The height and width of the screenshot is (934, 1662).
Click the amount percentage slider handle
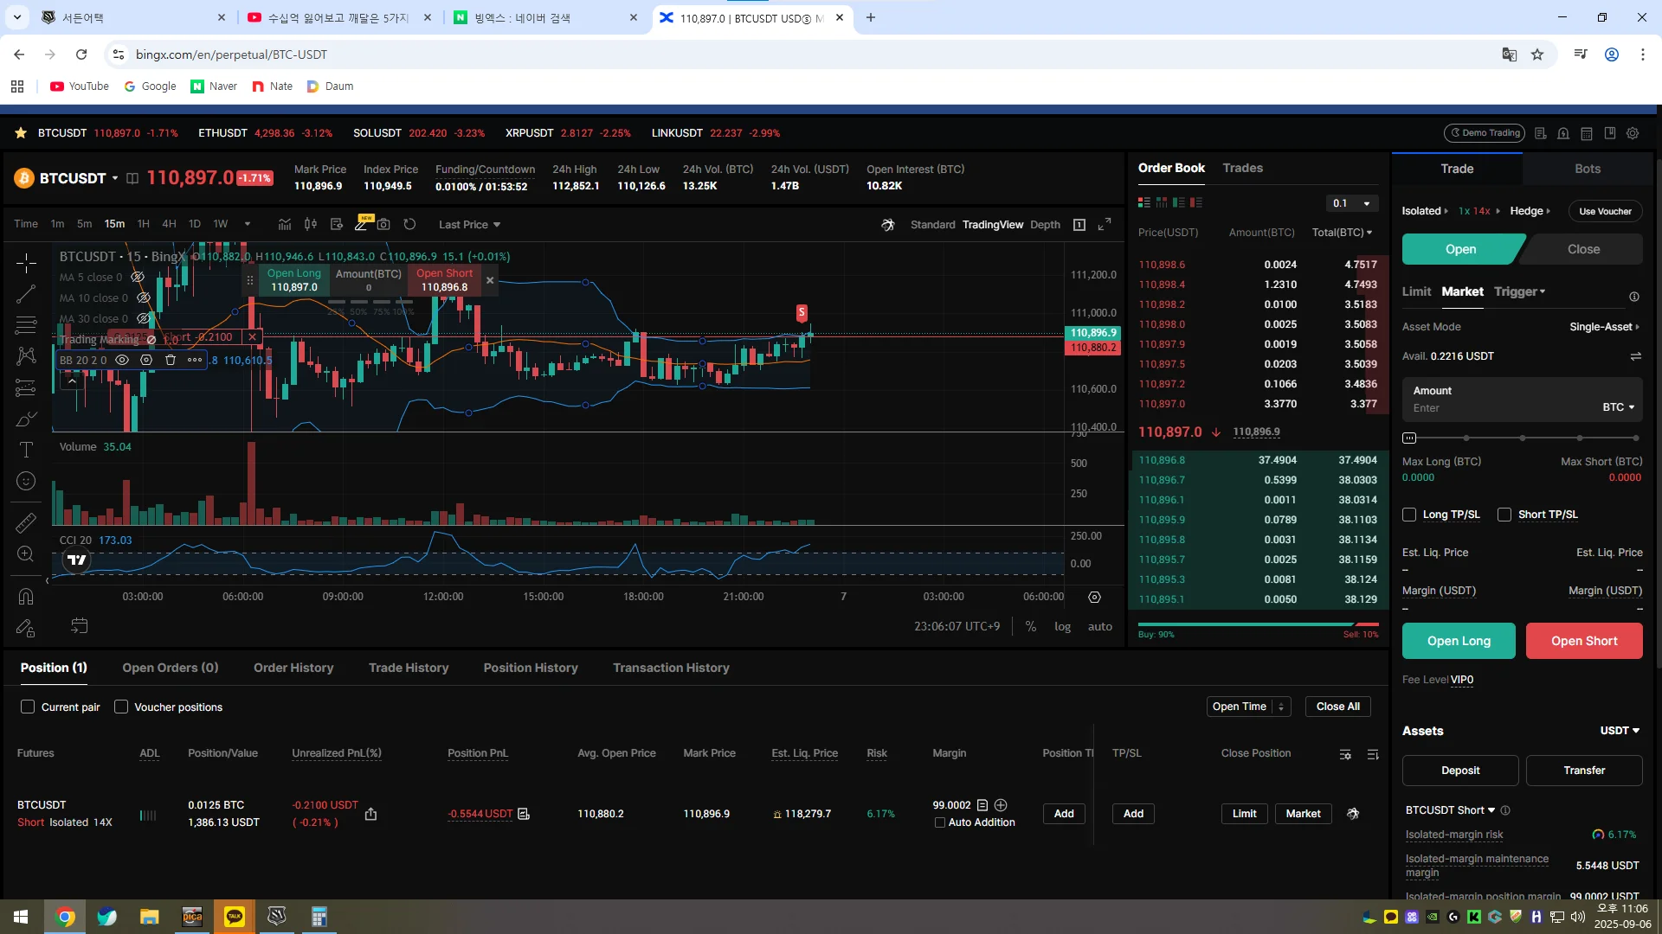click(1409, 438)
